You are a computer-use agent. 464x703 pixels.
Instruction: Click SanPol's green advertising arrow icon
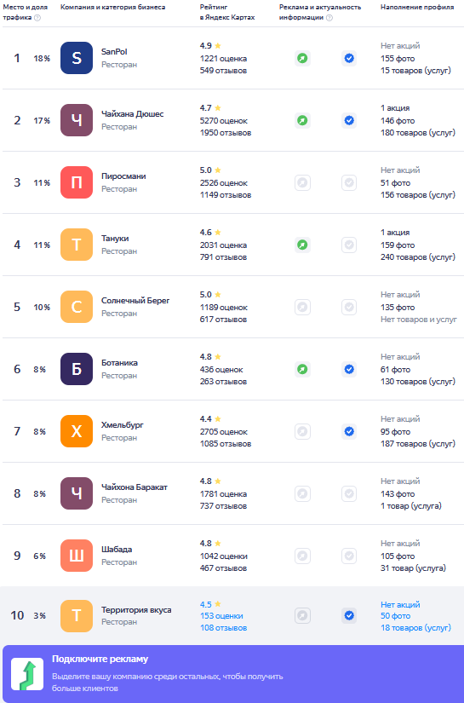pos(302,58)
